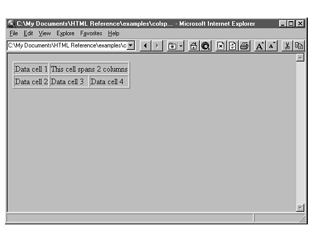Screen dimensions: 323x242
Task: Open the Favorites folder icon
Action: click(172, 46)
